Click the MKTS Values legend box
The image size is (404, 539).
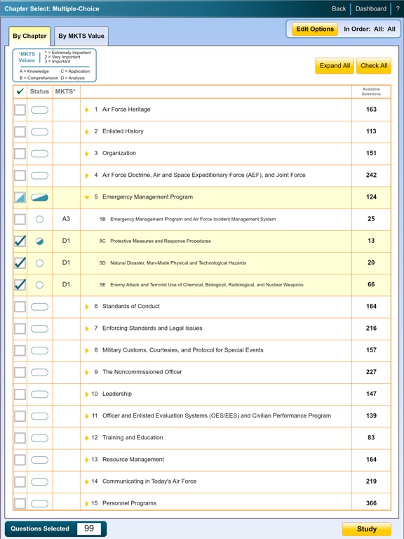pos(54,65)
